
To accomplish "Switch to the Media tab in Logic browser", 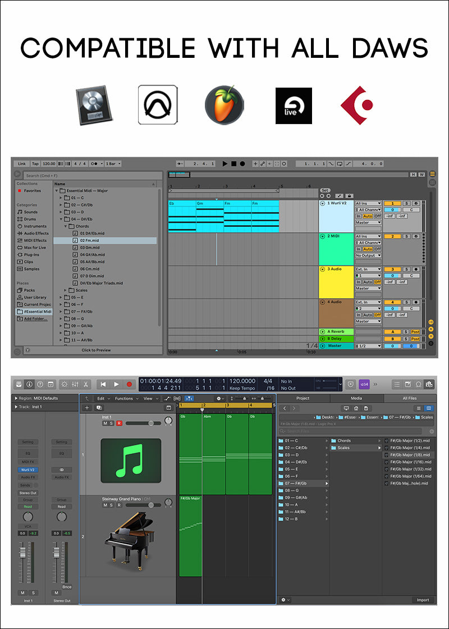I will (356, 398).
